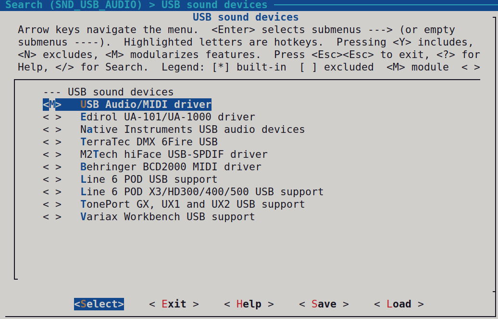Select Line 6 POD X3/HD300/400/500 USB support
This screenshot has height=319, width=498.
(202, 192)
